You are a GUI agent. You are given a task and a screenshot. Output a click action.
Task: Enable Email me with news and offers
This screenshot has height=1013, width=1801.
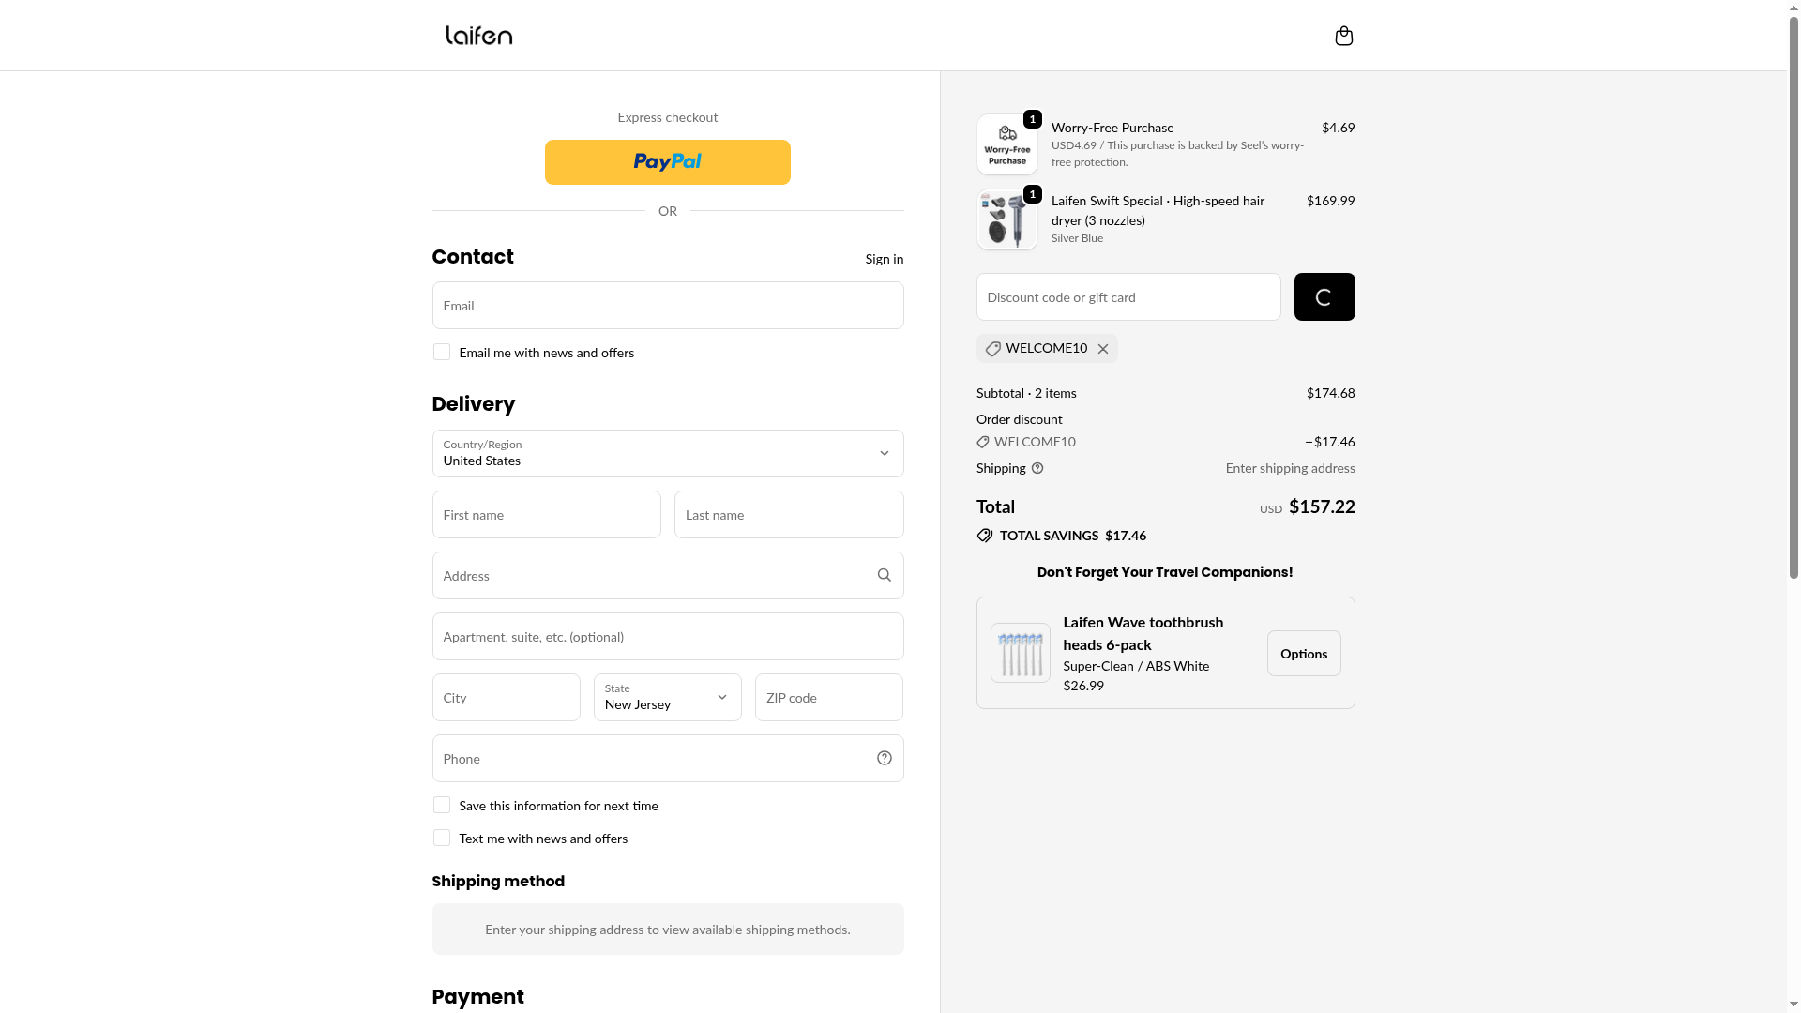click(442, 352)
